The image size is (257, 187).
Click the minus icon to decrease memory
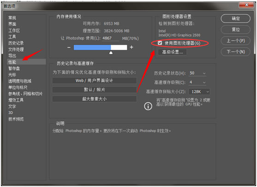[69, 47]
